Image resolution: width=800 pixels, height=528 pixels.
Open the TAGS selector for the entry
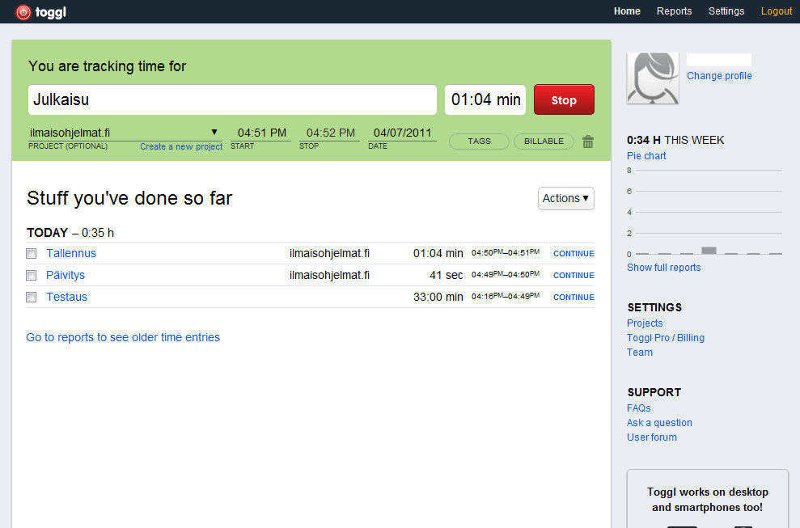tap(479, 142)
